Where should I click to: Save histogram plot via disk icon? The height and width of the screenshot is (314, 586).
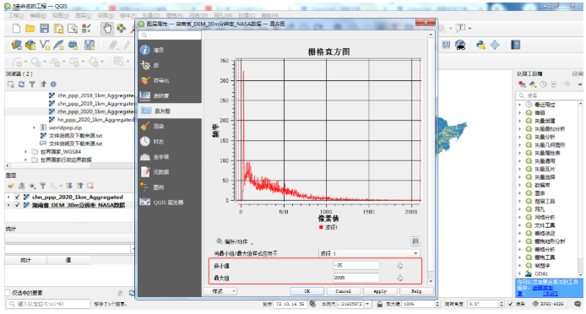pos(415,241)
